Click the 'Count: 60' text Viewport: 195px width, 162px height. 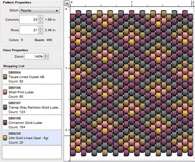[16, 96]
